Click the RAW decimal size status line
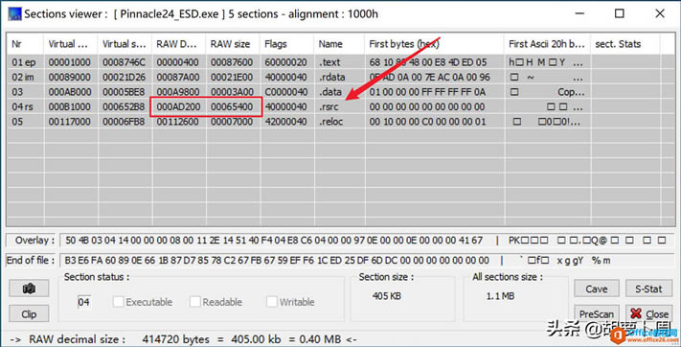The width and height of the screenshot is (681, 347). [182, 339]
